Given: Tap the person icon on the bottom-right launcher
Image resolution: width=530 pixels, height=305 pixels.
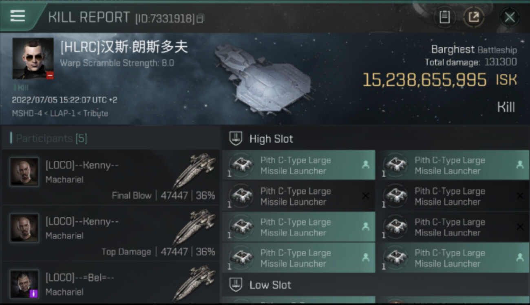Looking at the screenshot, I should (x=520, y=257).
